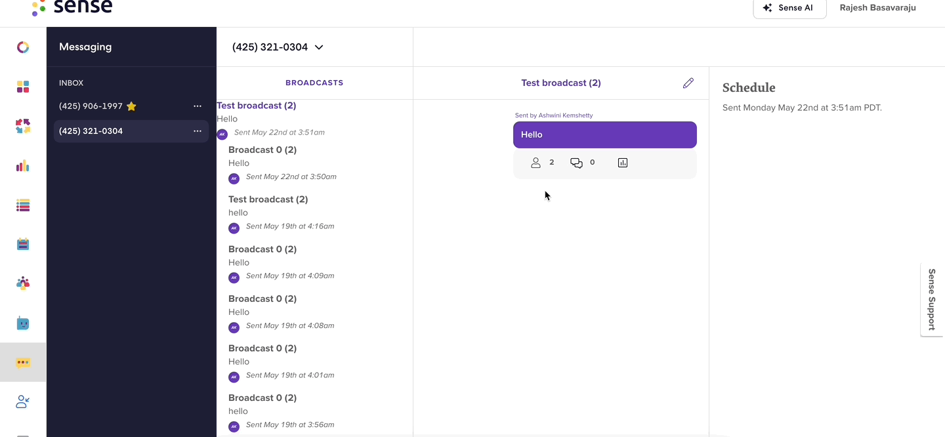The image size is (945, 437).
Task: Open Test broadcast sent May 22nd 3:51am
Action: pyautogui.click(x=314, y=120)
